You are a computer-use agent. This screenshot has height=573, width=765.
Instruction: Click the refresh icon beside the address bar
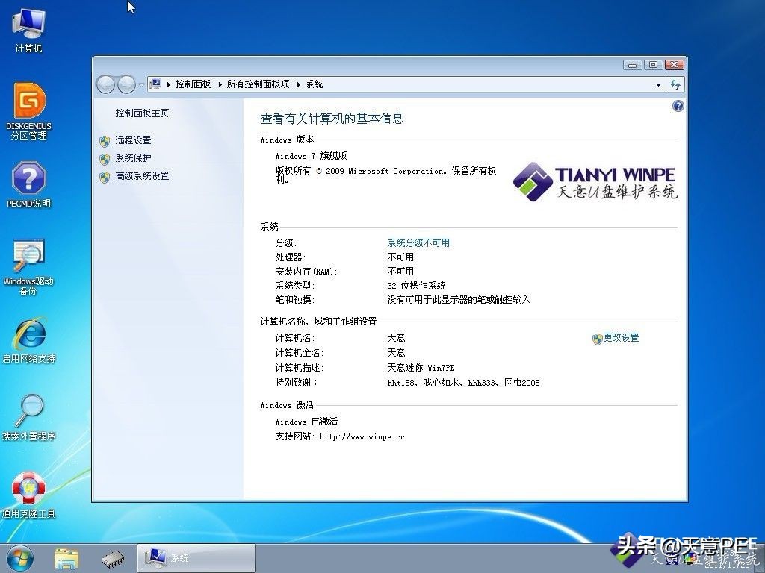(x=675, y=84)
